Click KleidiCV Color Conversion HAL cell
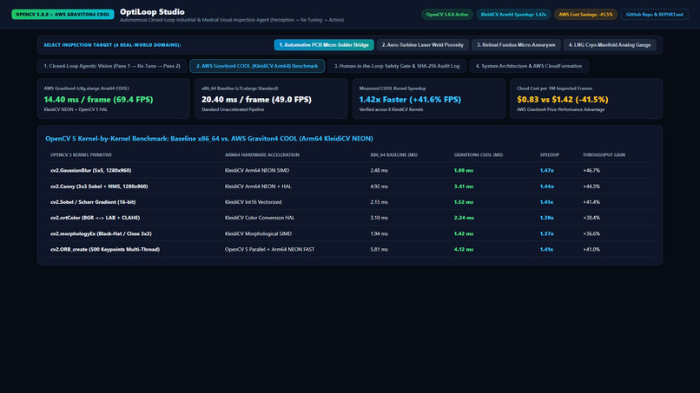Image resolution: width=700 pixels, height=393 pixels. [x=260, y=218]
